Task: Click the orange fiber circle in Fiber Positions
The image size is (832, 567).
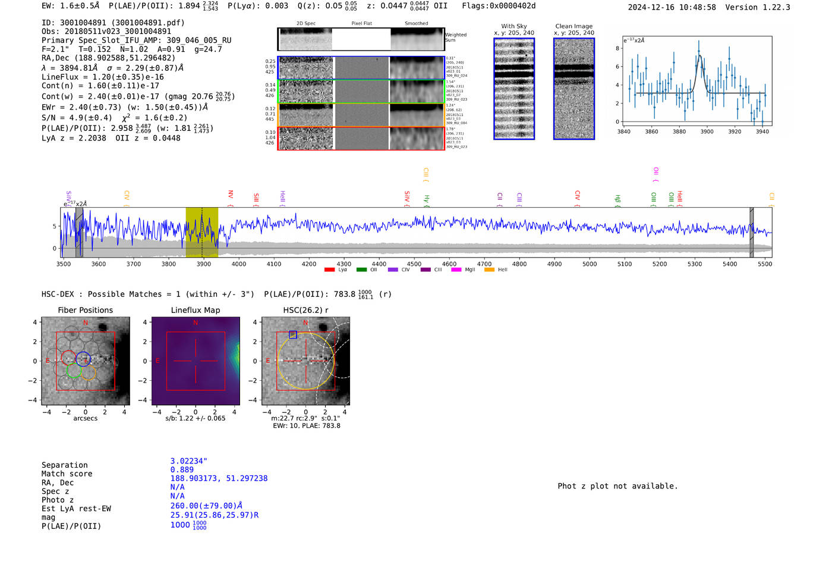Action: click(x=88, y=373)
